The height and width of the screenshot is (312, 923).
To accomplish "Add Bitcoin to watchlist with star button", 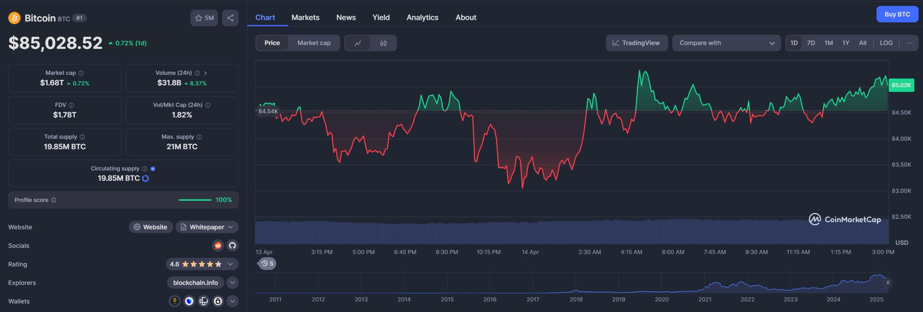I will (204, 18).
